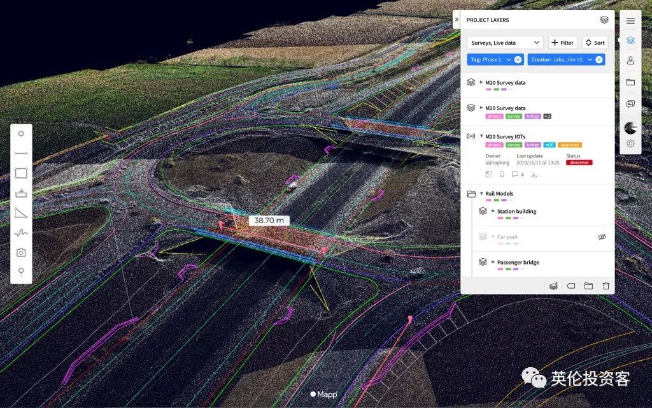Viewport: 652px width, 408px height.
Task: Open the comments icon in right sidebar
Action: pos(630,104)
